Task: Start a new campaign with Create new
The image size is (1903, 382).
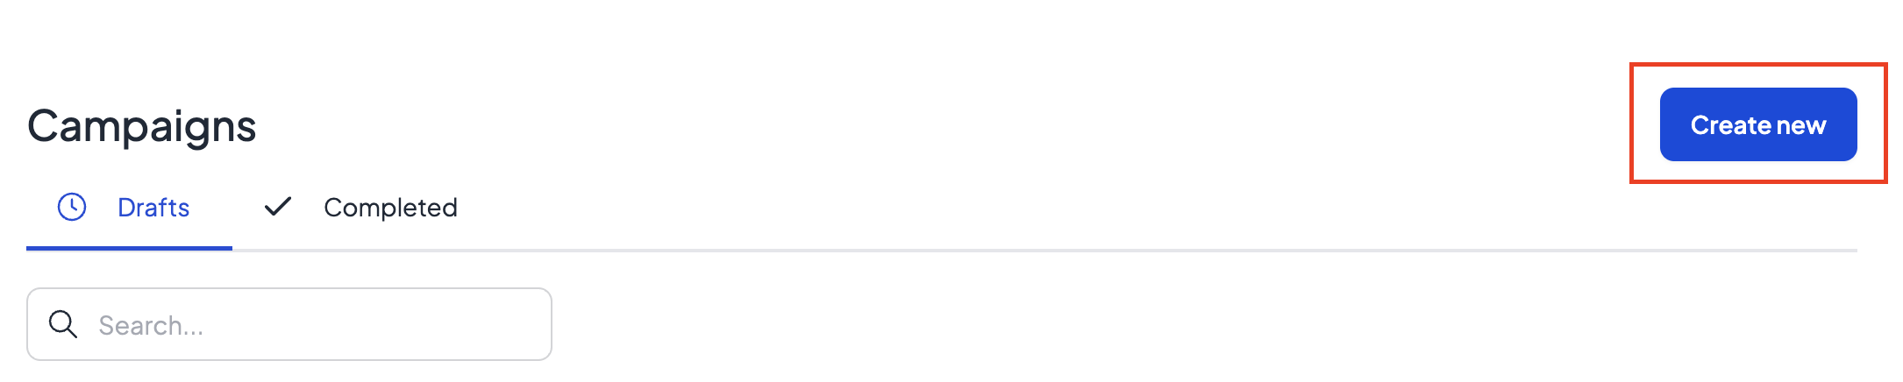Action: (x=1758, y=124)
